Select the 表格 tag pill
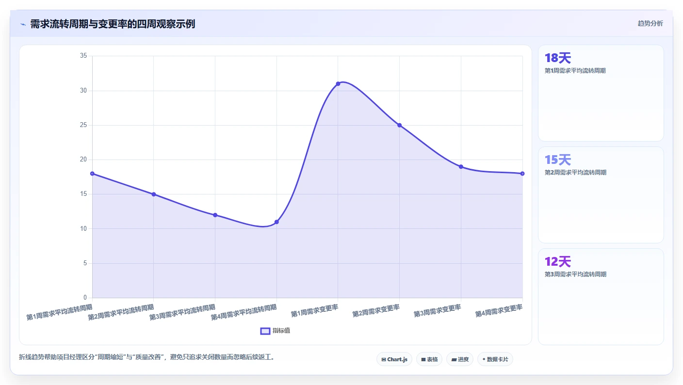This screenshot has height=385, width=683. 429,359
